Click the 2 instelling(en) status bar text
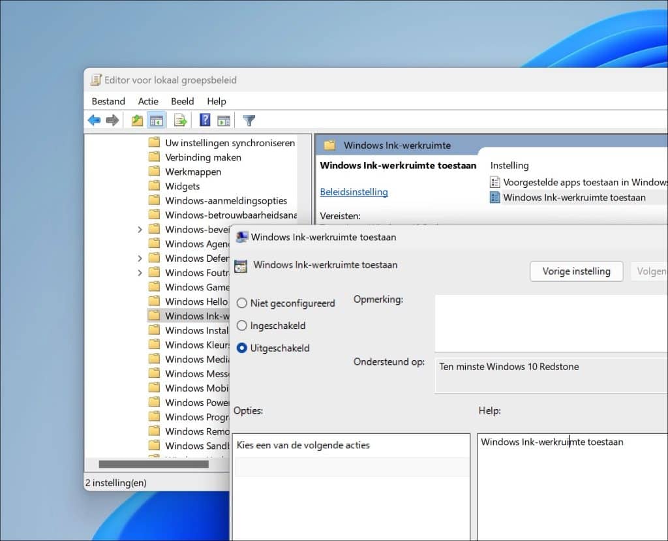This screenshot has height=541, width=668. coord(116,483)
